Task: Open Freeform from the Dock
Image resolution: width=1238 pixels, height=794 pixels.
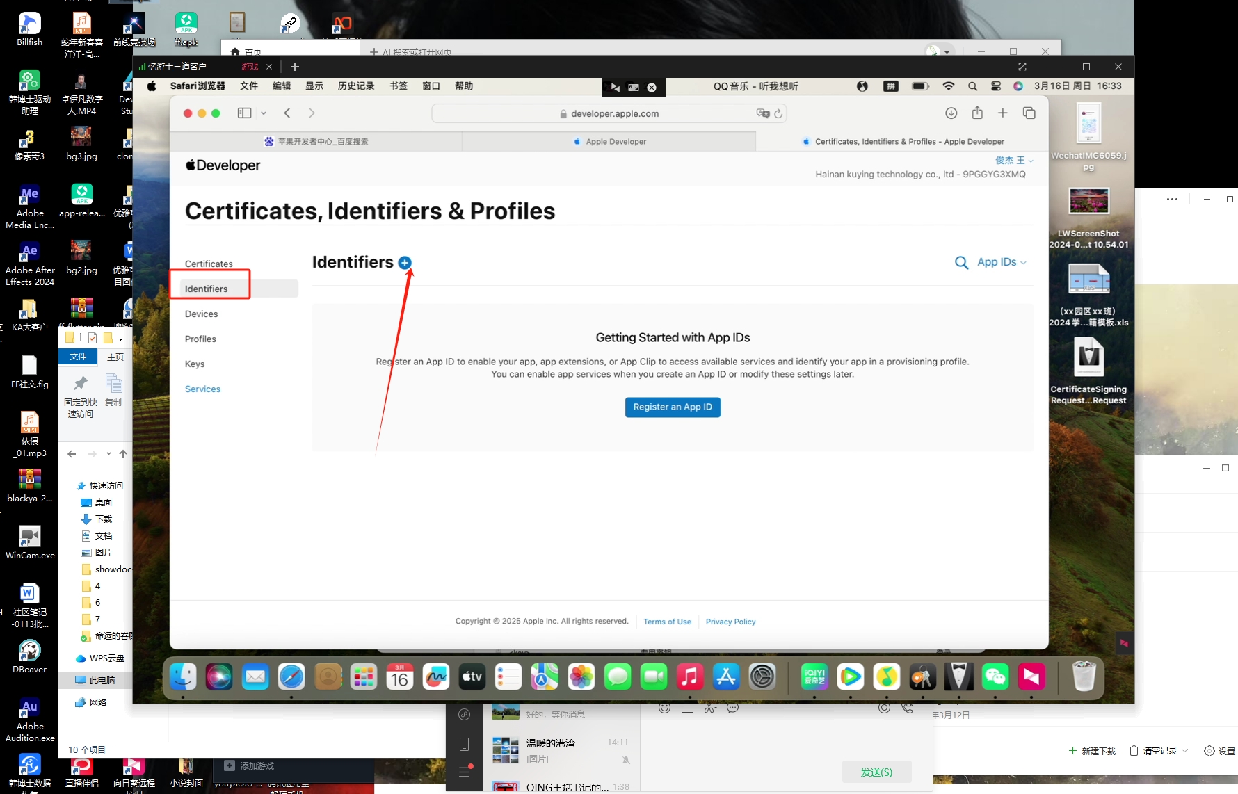Action: point(436,676)
